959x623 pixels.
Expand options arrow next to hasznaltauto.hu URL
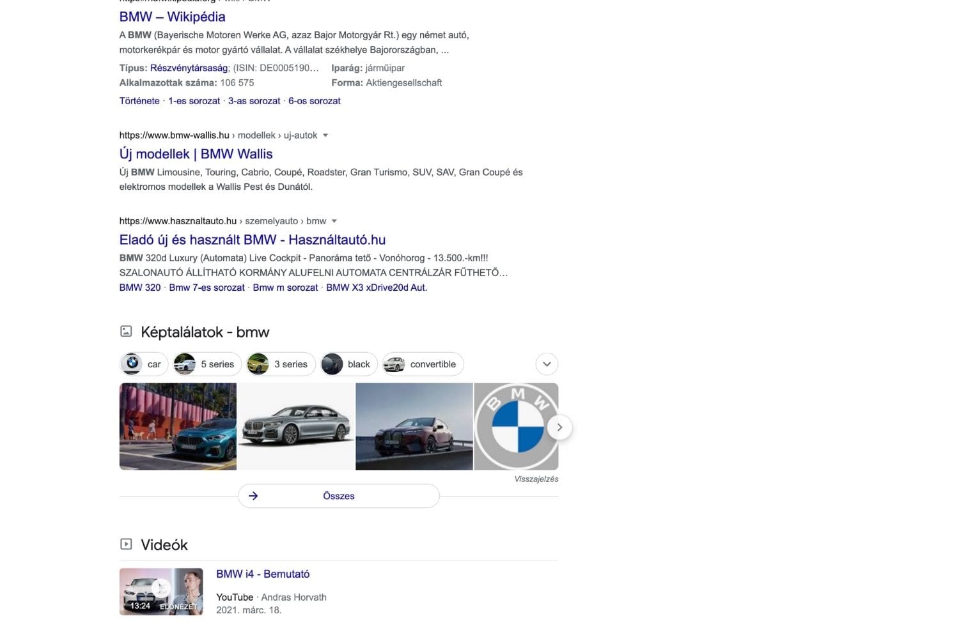click(x=334, y=221)
